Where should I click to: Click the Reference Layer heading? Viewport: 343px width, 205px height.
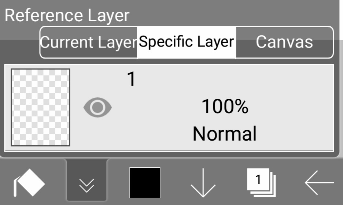(x=67, y=15)
